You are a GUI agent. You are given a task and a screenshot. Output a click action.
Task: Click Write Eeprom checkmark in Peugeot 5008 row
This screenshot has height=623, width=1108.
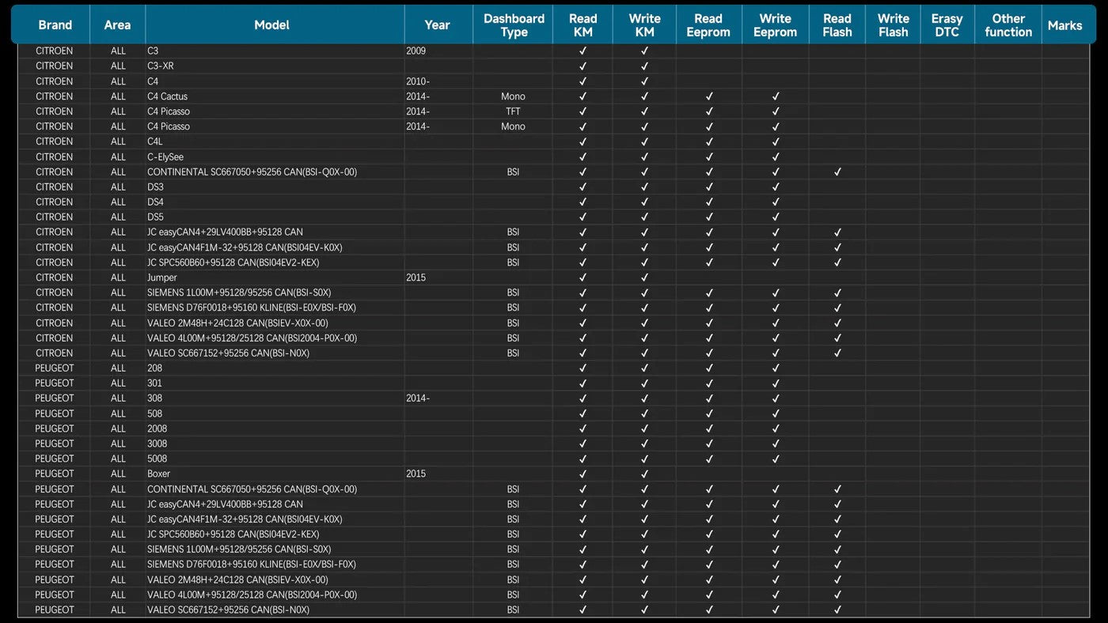click(x=776, y=459)
